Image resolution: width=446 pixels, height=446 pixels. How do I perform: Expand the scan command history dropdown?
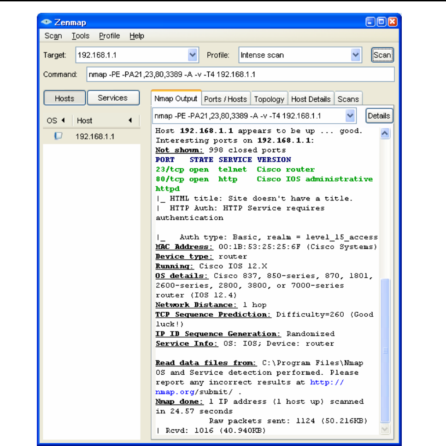(x=350, y=116)
